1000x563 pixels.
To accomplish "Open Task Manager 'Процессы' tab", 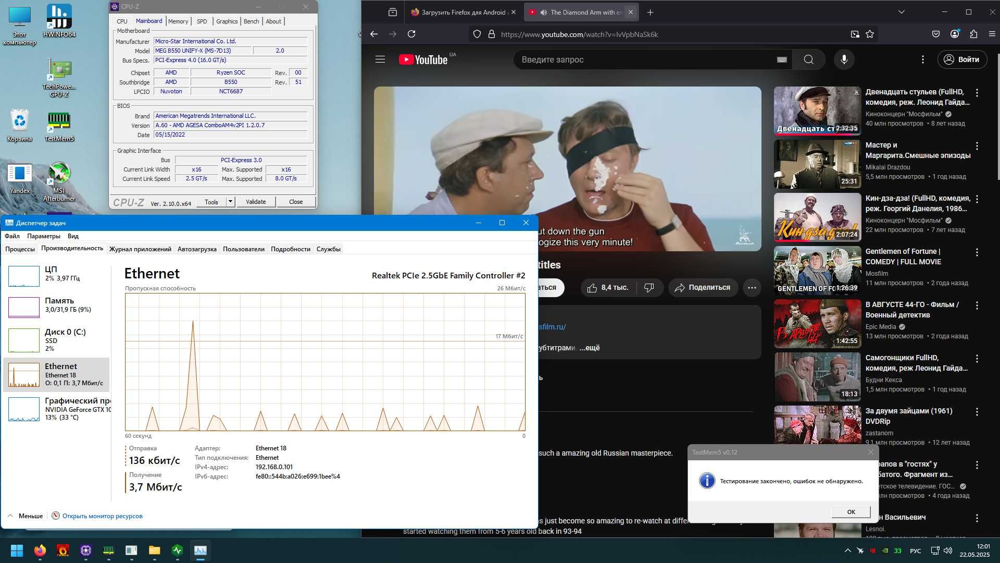I will pyautogui.click(x=20, y=249).
